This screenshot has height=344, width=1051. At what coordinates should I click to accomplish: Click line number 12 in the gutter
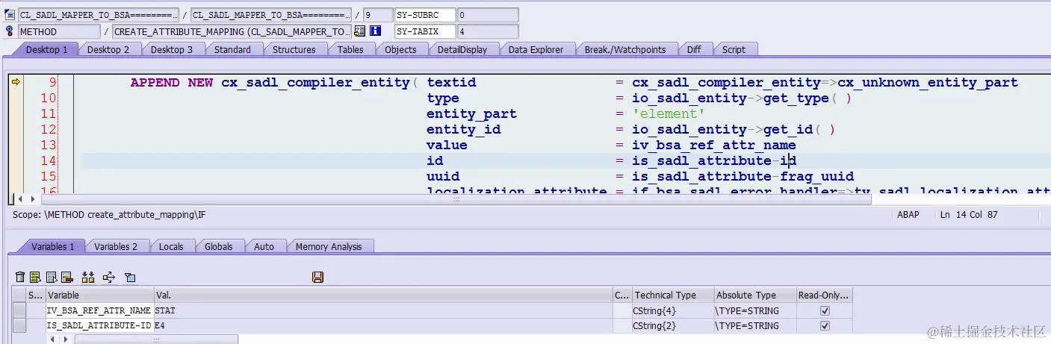click(49, 129)
